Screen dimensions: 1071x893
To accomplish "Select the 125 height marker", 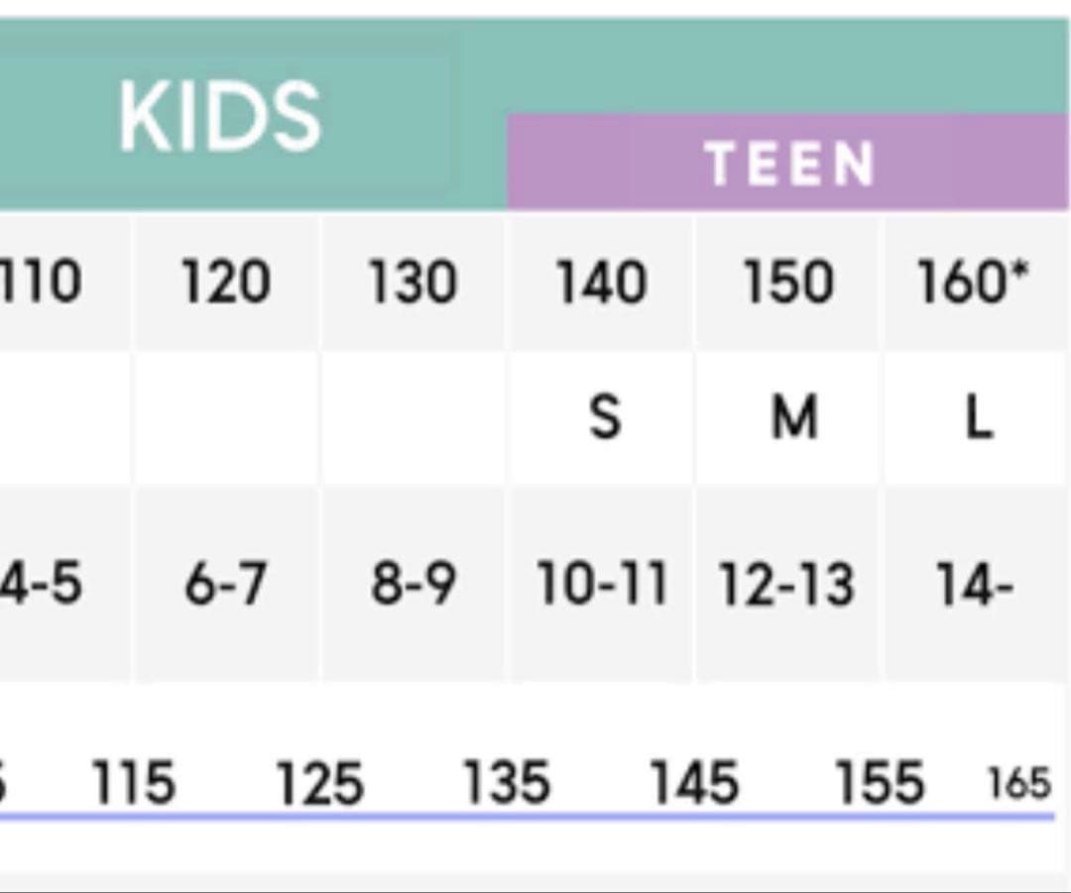I will (319, 783).
